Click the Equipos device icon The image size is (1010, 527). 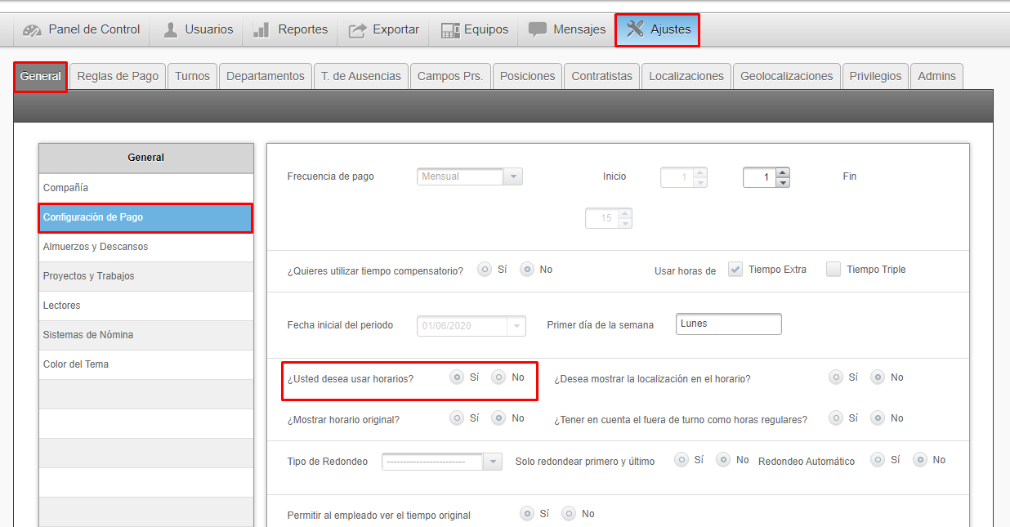point(449,30)
